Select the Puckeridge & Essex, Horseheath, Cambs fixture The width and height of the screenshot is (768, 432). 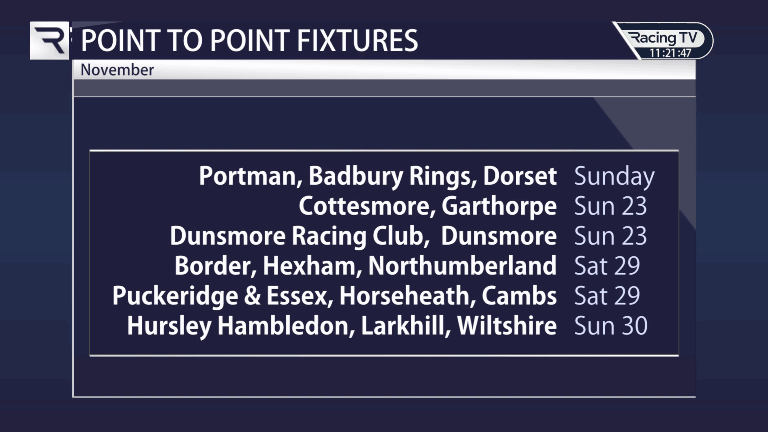pyautogui.click(x=334, y=296)
